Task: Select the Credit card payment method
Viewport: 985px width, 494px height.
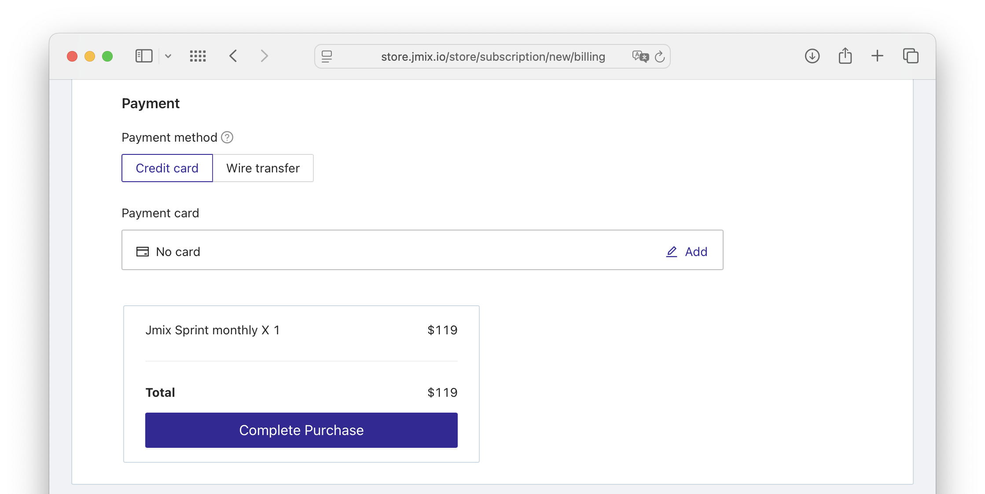Action: click(167, 168)
